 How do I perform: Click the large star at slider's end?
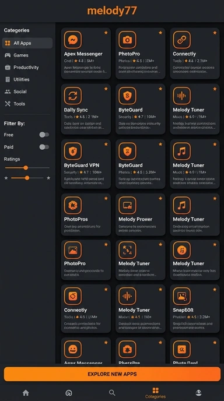coord(48,178)
